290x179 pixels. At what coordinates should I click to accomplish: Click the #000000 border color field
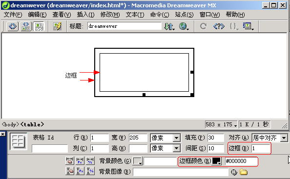241,161
